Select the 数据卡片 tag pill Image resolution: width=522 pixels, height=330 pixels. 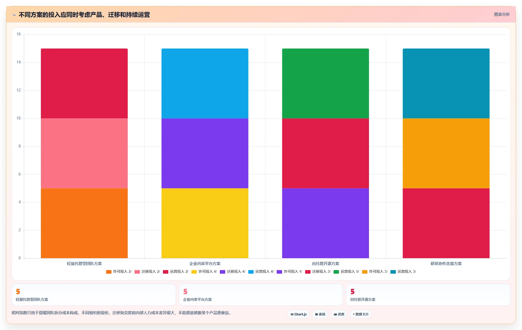(361, 314)
